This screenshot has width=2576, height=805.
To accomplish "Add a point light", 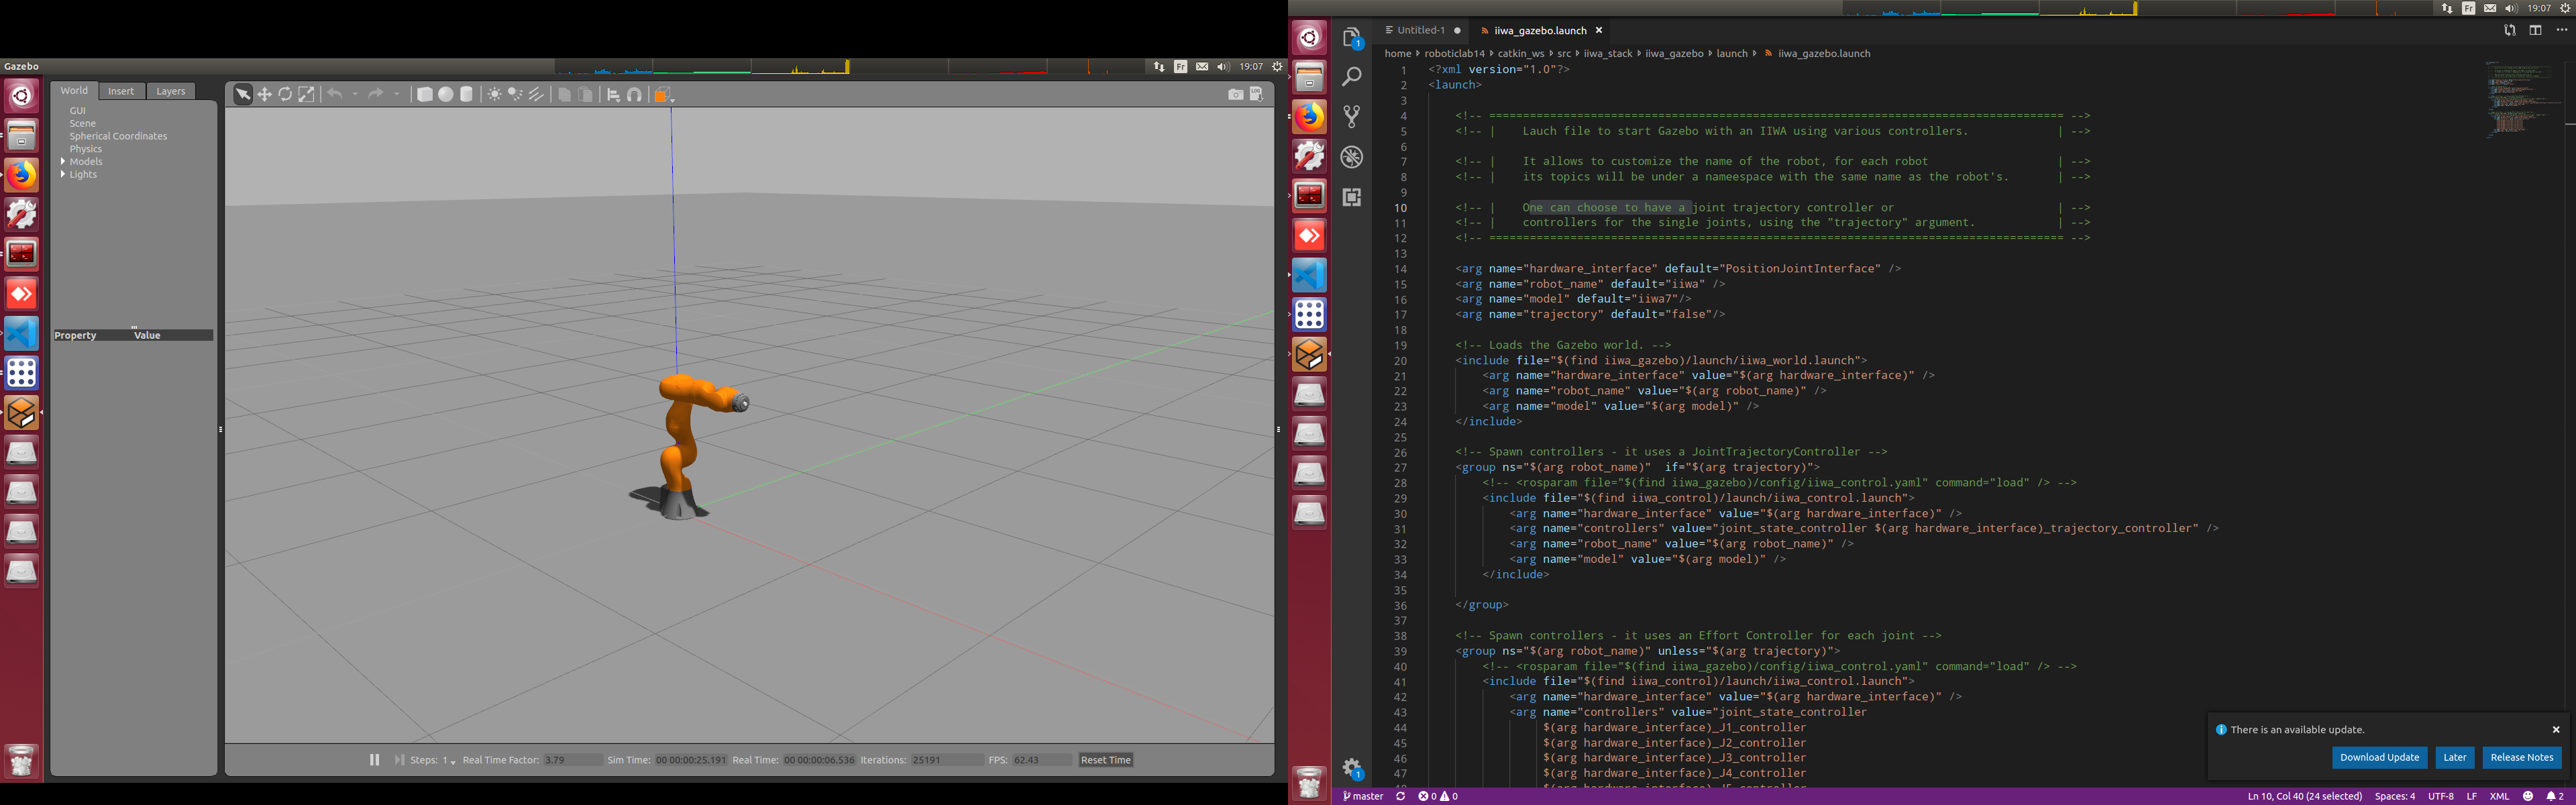I will [x=494, y=94].
